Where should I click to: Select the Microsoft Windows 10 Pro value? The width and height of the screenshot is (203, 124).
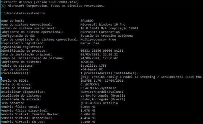point(103,24)
